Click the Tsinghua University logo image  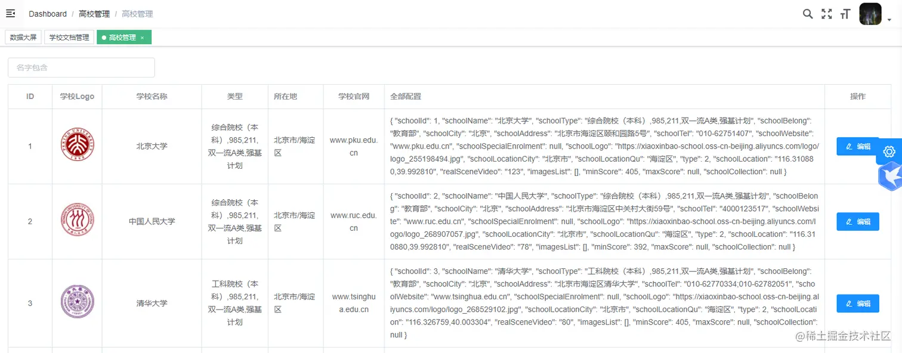tap(77, 303)
